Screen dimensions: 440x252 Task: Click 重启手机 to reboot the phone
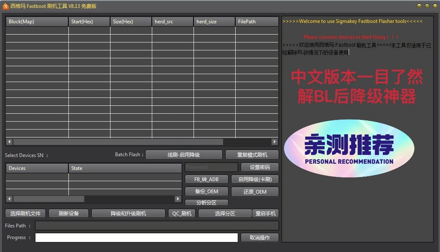pyautogui.click(x=264, y=213)
